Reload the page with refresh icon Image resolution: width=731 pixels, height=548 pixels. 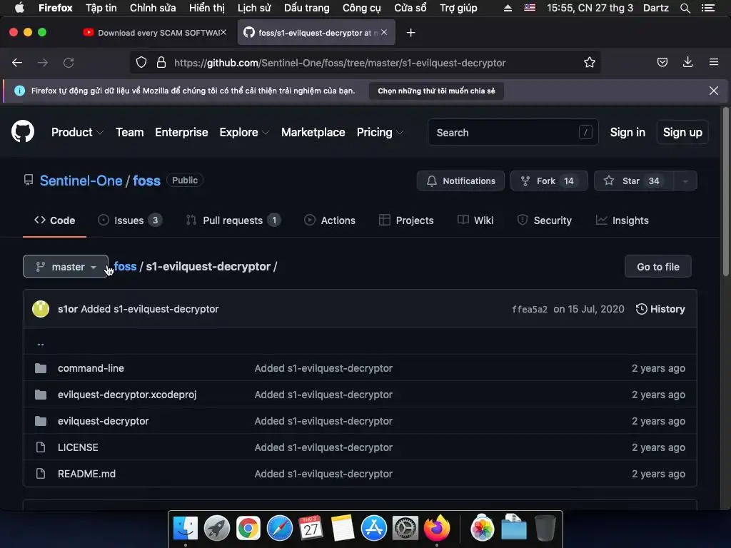coord(69,63)
